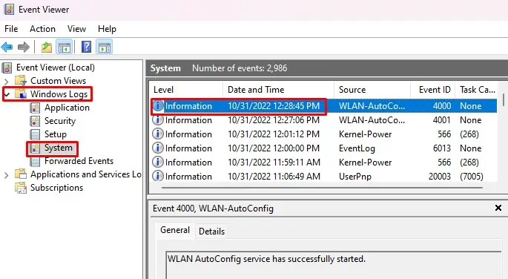Open the File menu
508x279 pixels.
click(11, 29)
